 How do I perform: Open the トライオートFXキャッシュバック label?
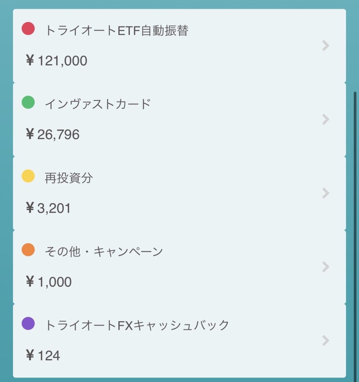pyautogui.click(x=137, y=325)
